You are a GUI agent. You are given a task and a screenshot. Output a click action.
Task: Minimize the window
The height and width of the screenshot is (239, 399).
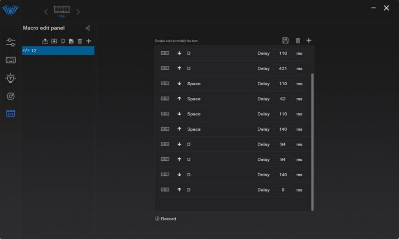(x=373, y=8)
